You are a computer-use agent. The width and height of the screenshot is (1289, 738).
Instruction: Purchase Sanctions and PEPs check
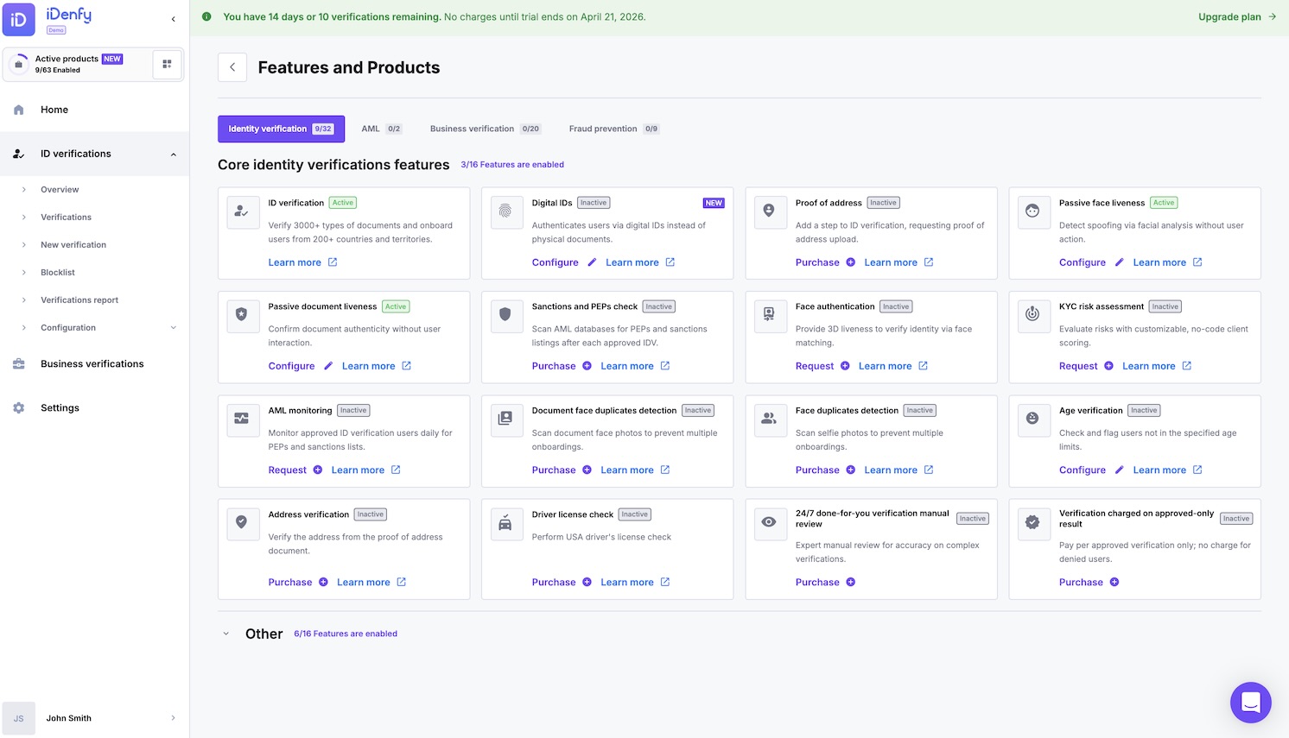562,366
